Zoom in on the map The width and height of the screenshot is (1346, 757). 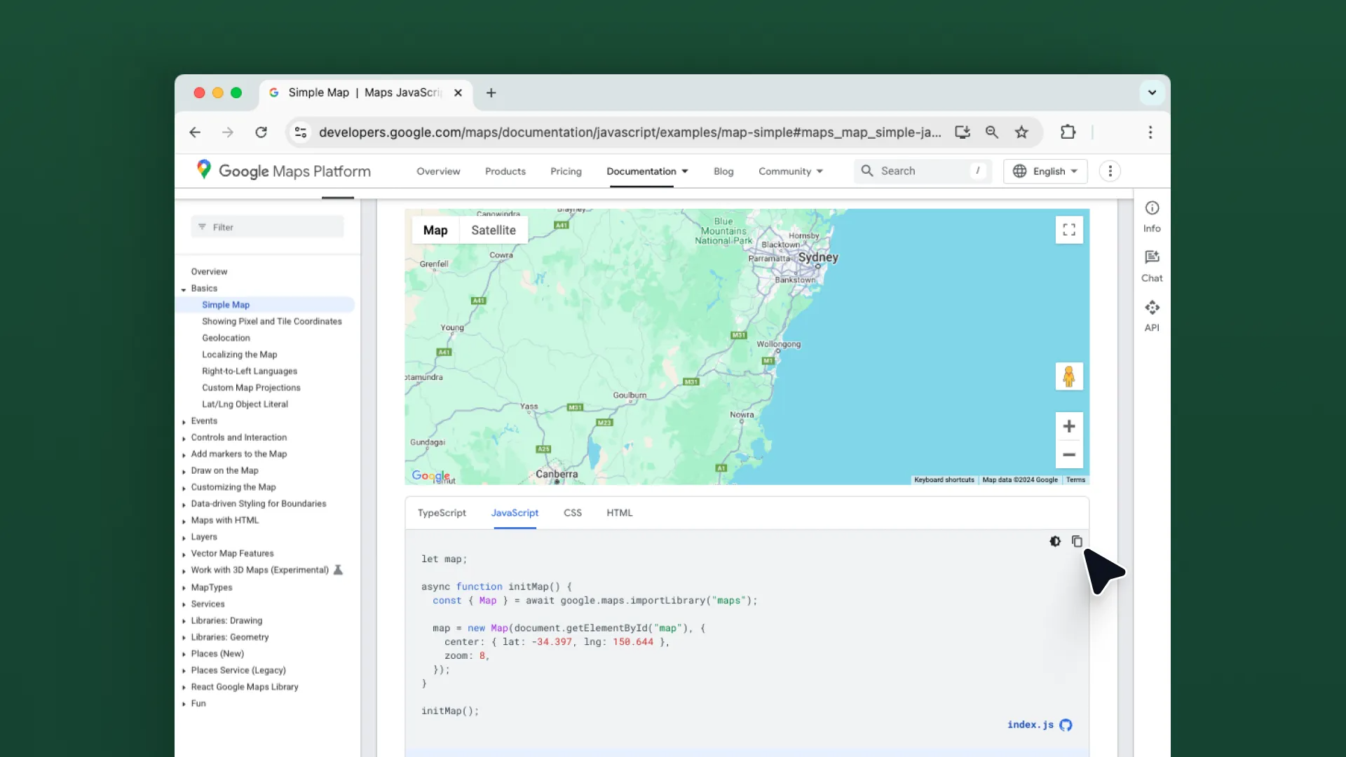(1069, 426)
